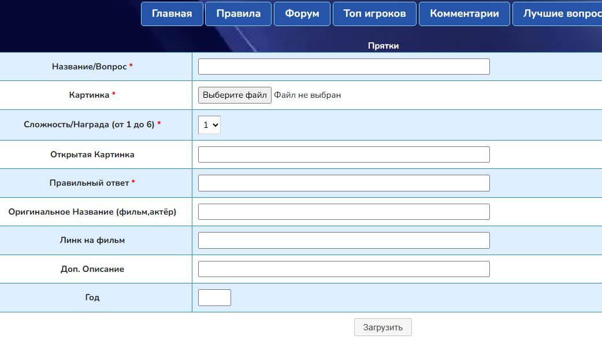Click the Прятки heading above the form
Viewport: 602px width, 339px height.
point(383,46)
